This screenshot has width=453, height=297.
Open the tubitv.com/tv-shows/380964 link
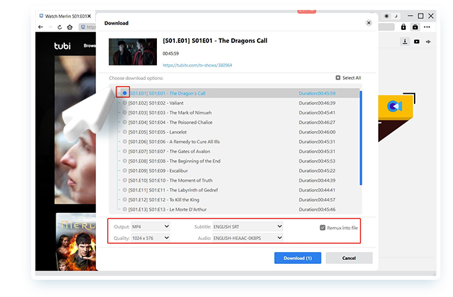[197, 65]
